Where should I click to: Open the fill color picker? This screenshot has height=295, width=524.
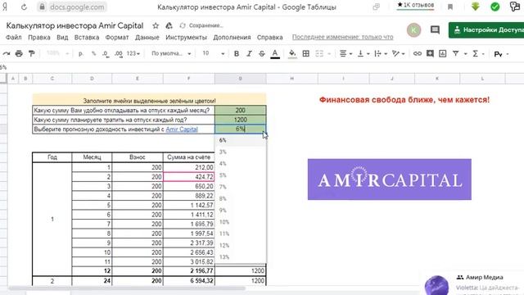pos(292,53)
